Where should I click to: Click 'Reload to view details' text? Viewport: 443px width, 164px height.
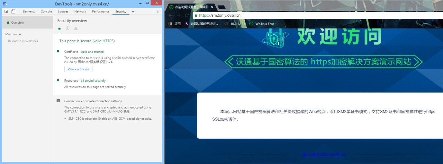23,41
